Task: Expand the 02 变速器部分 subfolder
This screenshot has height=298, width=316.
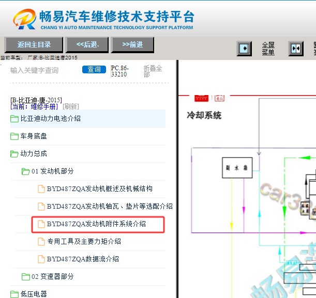Action: tap(52, 276)
